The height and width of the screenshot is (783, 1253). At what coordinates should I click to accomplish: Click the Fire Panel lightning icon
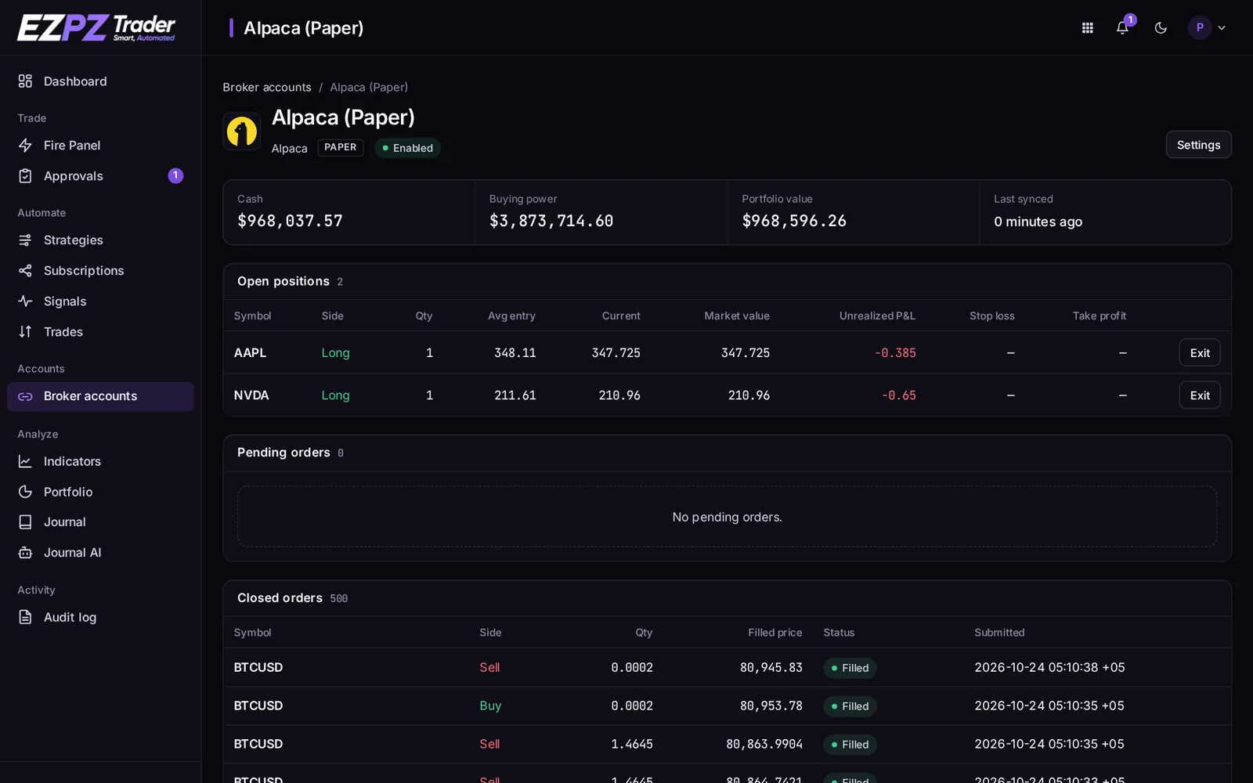25,145
